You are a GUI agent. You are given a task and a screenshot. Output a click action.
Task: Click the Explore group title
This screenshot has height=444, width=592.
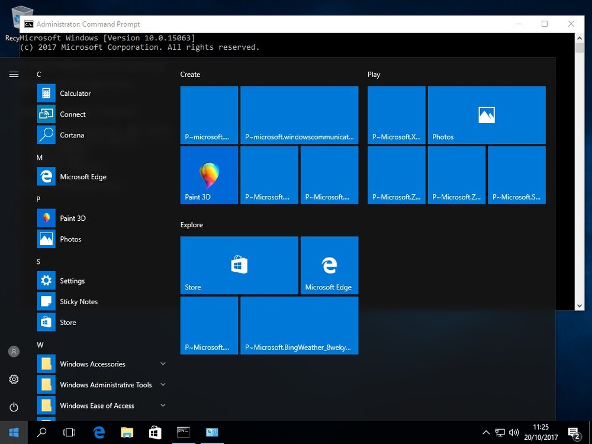click(x=192, y=224)
